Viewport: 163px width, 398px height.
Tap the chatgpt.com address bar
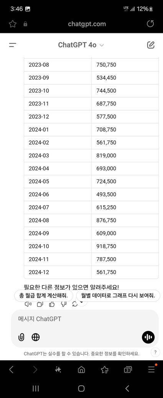[87, 24]
